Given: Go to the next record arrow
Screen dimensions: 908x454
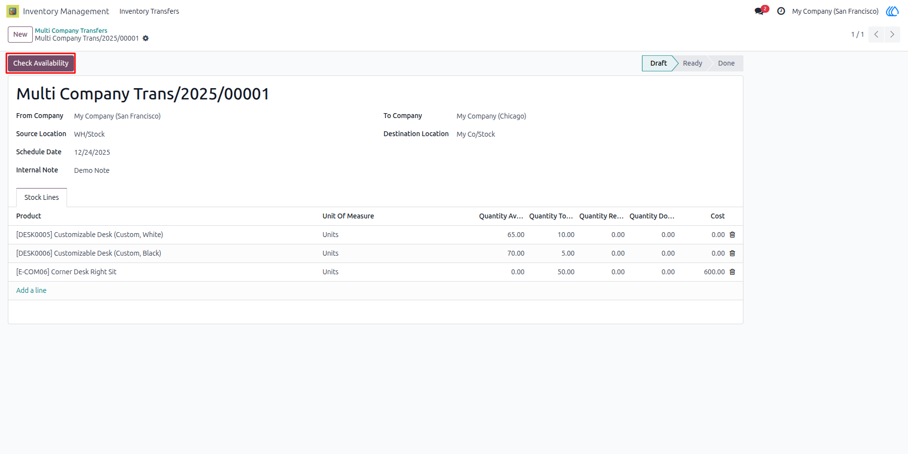Looking at the screenshot, I should tap(892, 34).
